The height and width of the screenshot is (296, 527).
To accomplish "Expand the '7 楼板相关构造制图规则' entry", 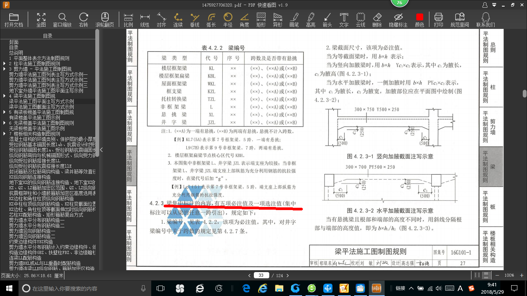I will [x=4, y=134].
